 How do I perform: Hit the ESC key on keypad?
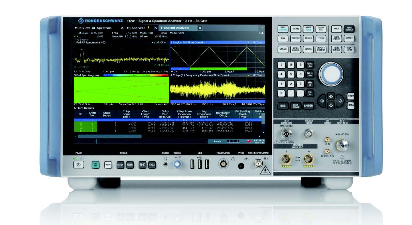283,106
